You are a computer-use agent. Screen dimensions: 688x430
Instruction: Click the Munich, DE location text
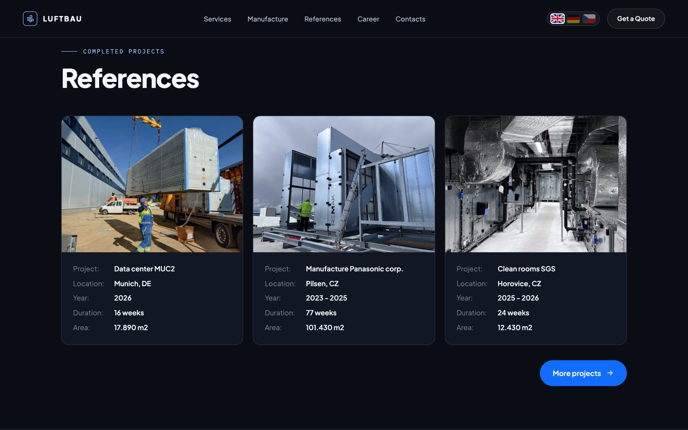tap(132, 284)
